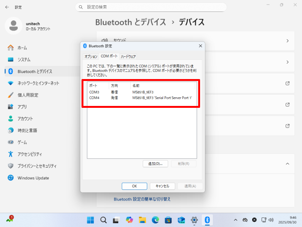The height and width of the screenshot is (227, 302).
Task: Click the Outlook taskbar icon
Action: (181, 220)
